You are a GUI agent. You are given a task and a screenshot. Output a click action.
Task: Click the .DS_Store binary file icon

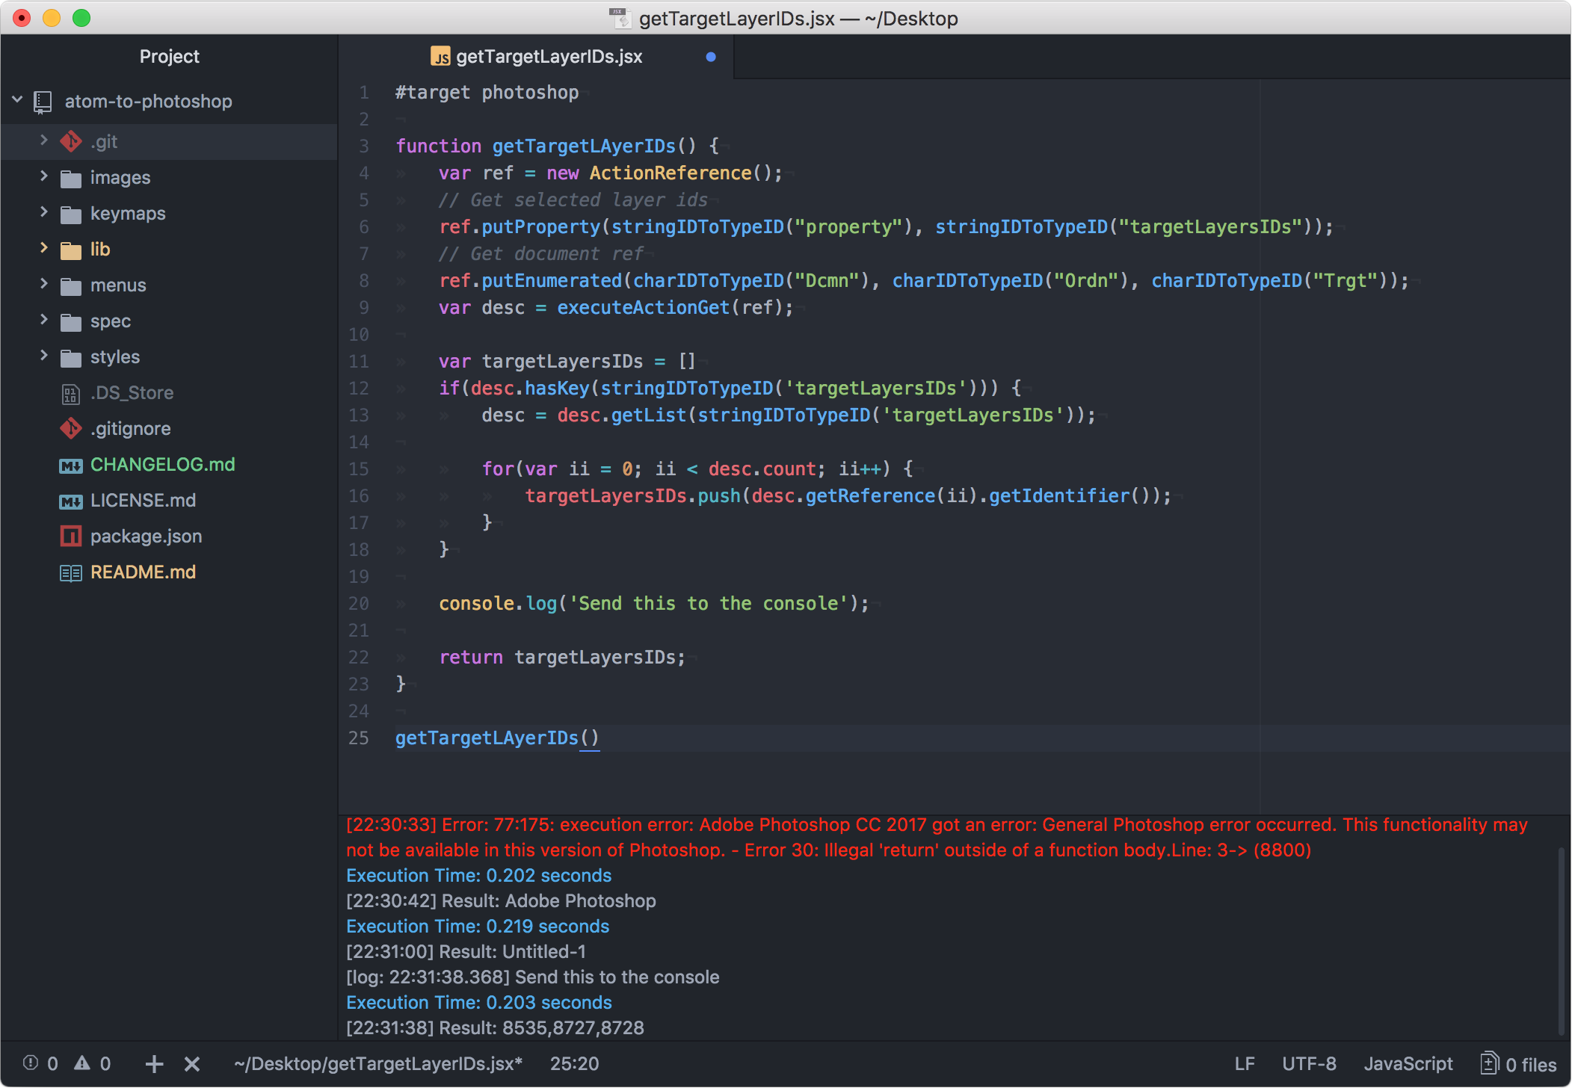pos(71,393)
